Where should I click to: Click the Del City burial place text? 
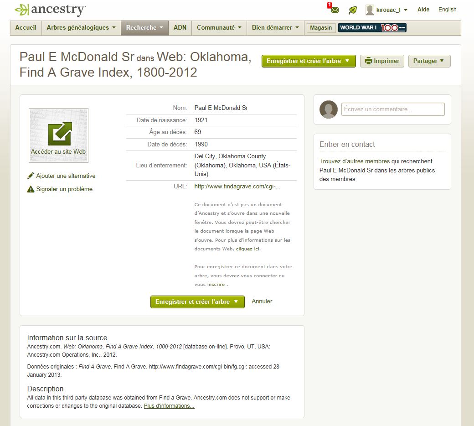coord(242,165)
